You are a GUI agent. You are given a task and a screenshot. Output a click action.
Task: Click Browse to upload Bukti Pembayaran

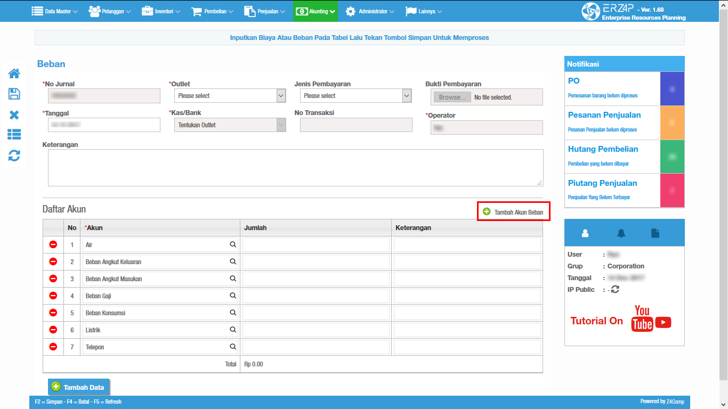tap(452, 97)
